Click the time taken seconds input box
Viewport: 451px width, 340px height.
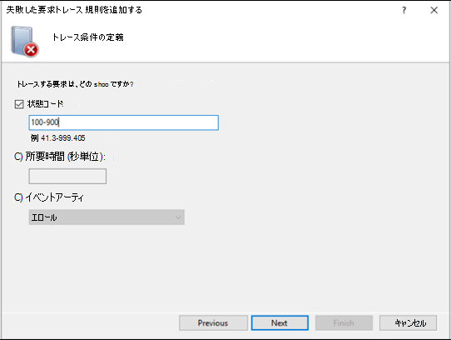pyautogui.click(x=67, y=177)
